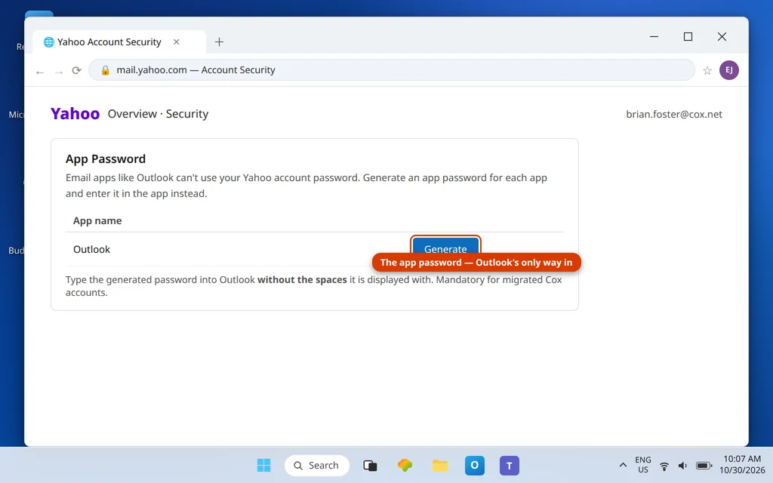Select the Outlook app name row

[315, 249]
